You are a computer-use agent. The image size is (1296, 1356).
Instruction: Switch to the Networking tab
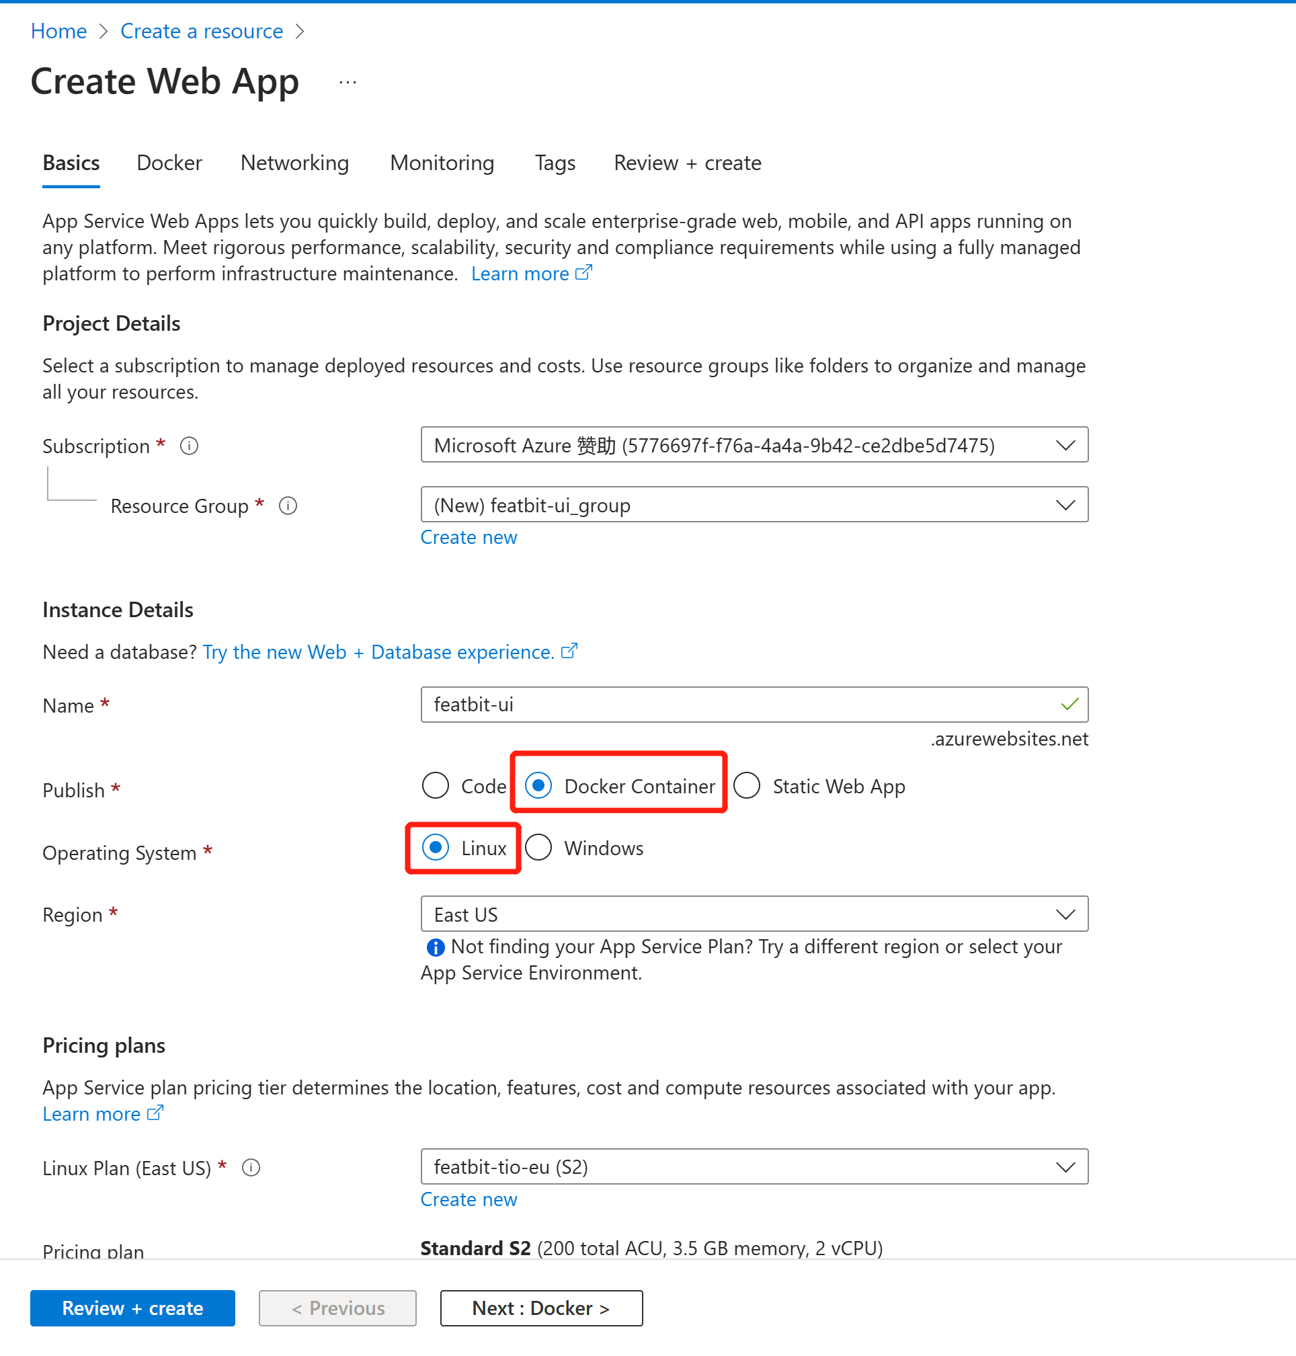click(x=295, y=163)
